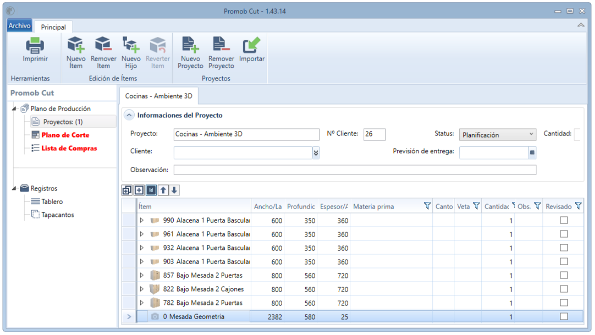595x335 pixels.
Task: Check Revisado for 782 Bajo Mesada row
Action: 564,302
